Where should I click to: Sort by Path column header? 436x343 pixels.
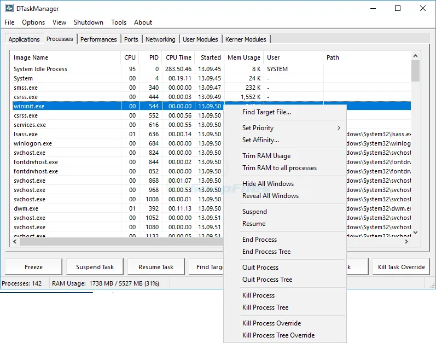click(367, 57)
